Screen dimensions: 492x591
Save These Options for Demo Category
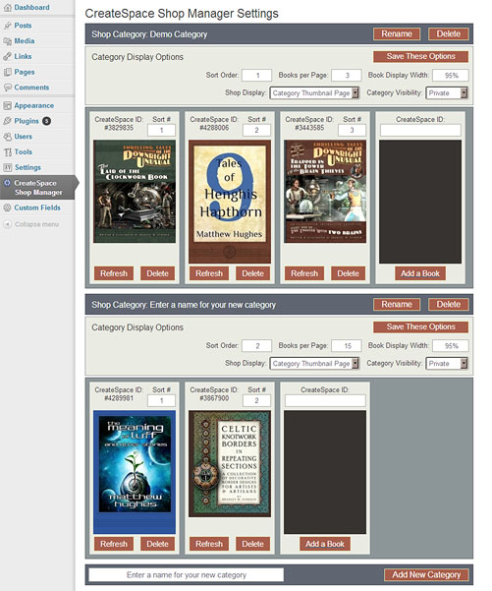point(421,56)
